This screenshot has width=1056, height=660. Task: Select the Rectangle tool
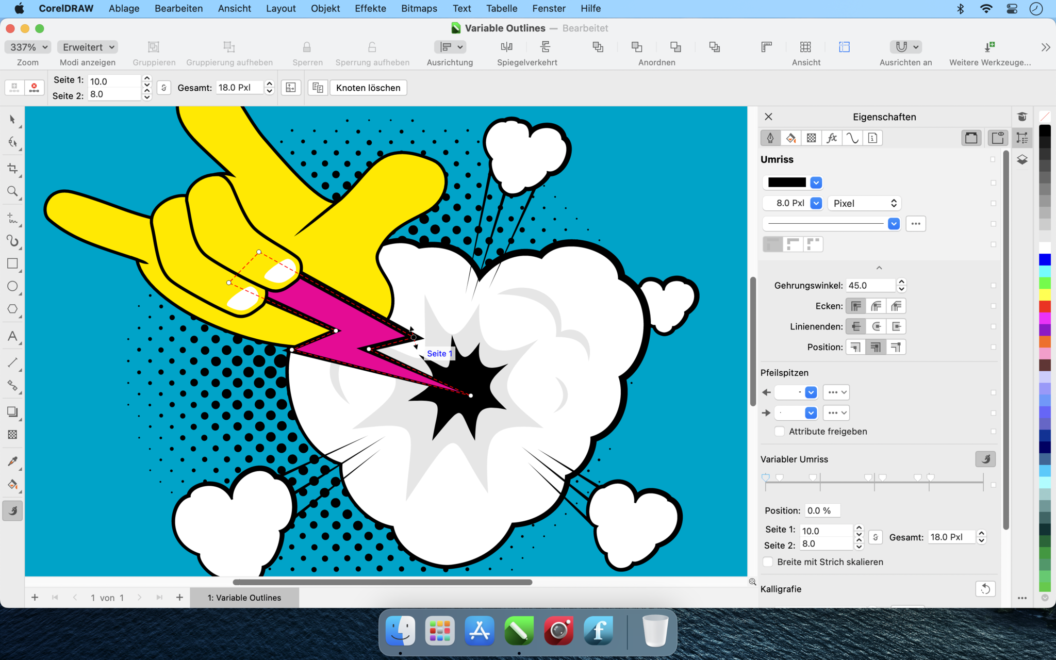tap(12, 263)
